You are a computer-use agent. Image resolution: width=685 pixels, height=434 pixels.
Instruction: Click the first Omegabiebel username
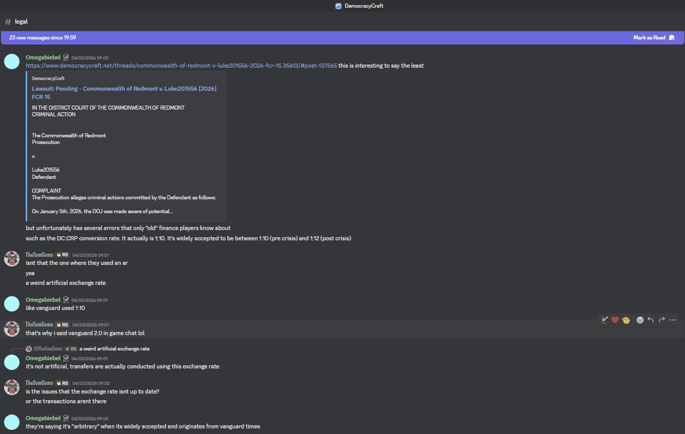point(43,57)
